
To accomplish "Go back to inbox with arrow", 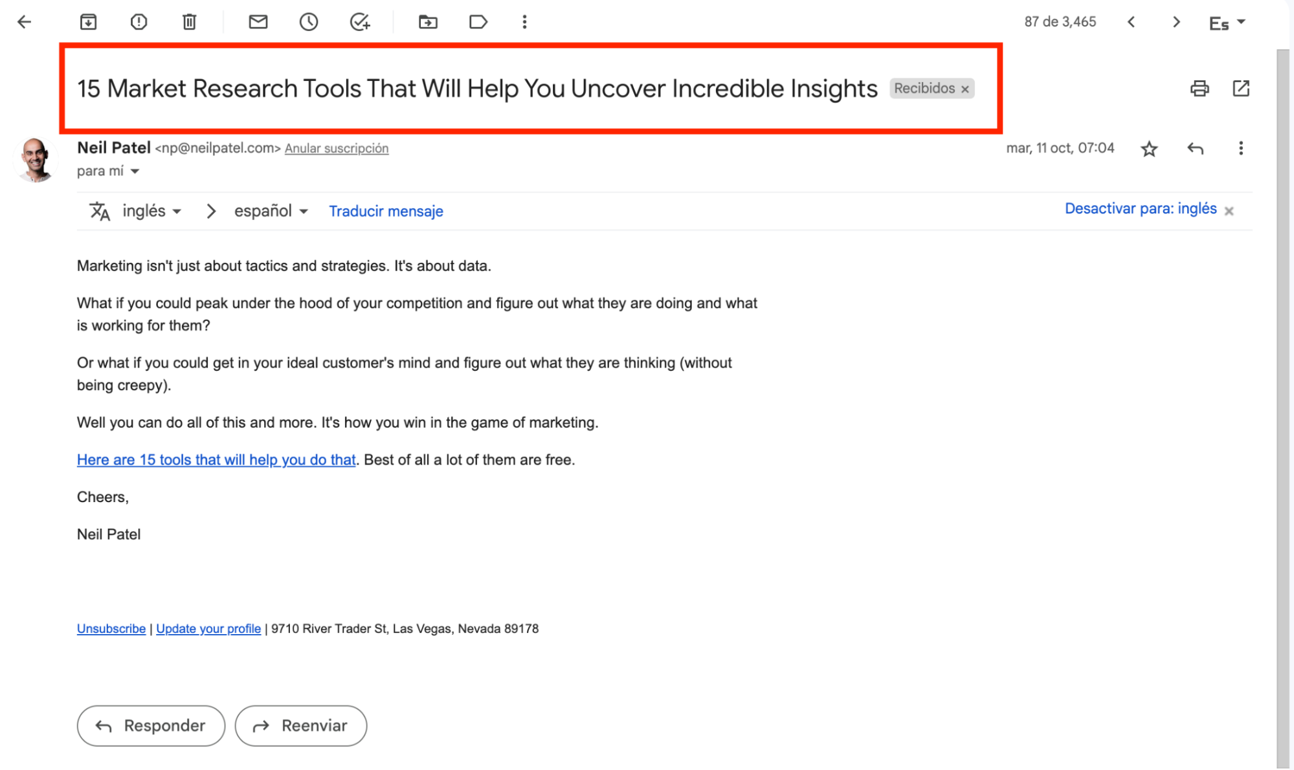I will pos(24,22).
